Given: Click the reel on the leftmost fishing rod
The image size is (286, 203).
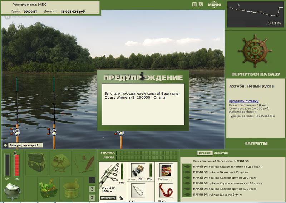Looking at the screenshot, I should 16,131.
